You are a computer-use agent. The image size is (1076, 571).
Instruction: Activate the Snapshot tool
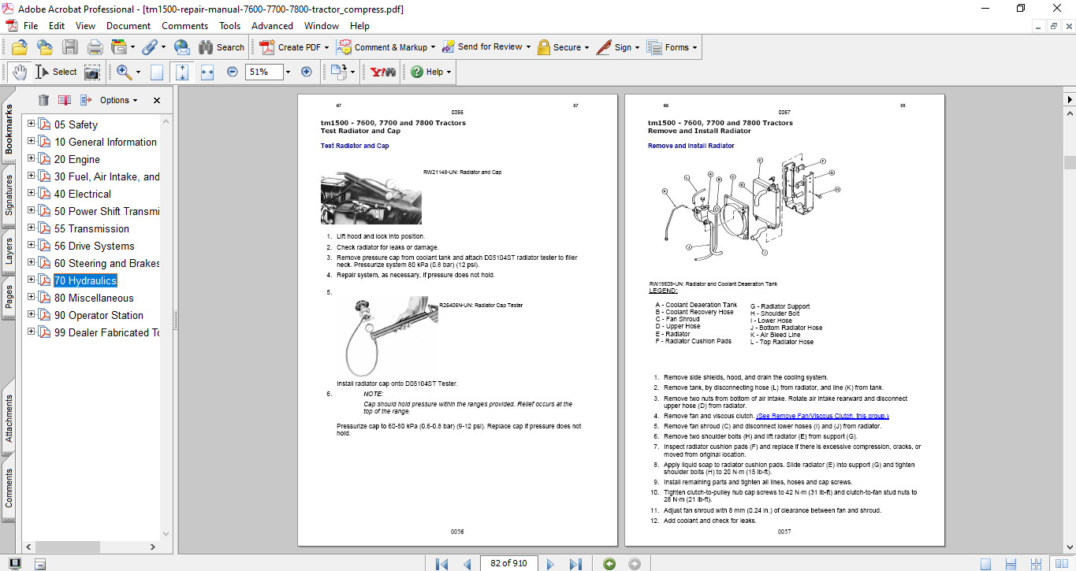[x=92, y=72]
